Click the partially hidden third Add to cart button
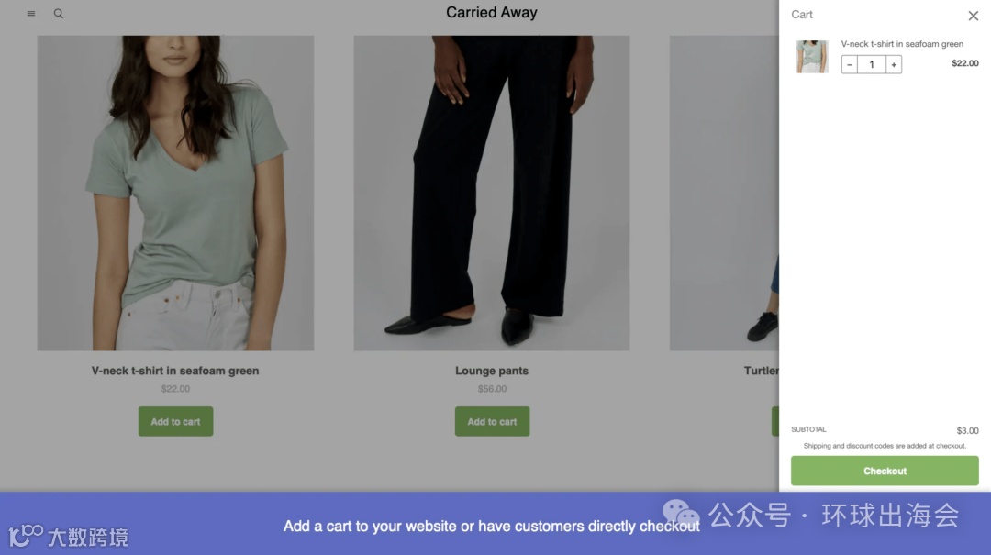Screen dimensions: 991x555 tap(775, 422)
